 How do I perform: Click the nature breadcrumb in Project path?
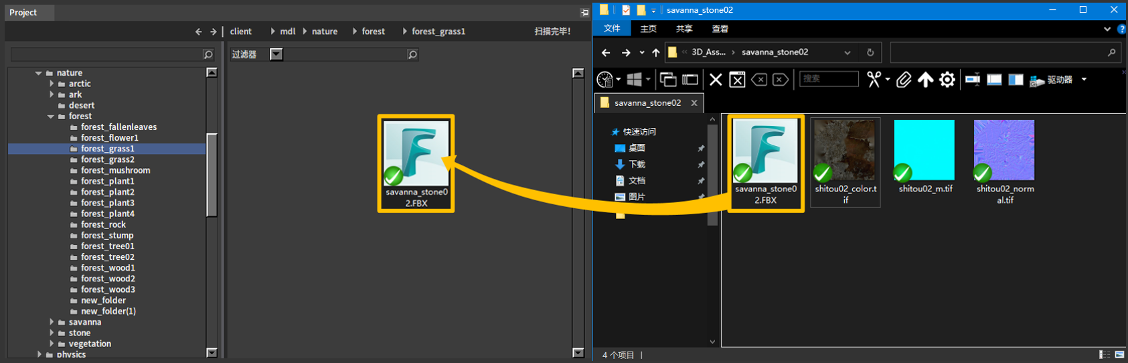[x=324, y=31]
